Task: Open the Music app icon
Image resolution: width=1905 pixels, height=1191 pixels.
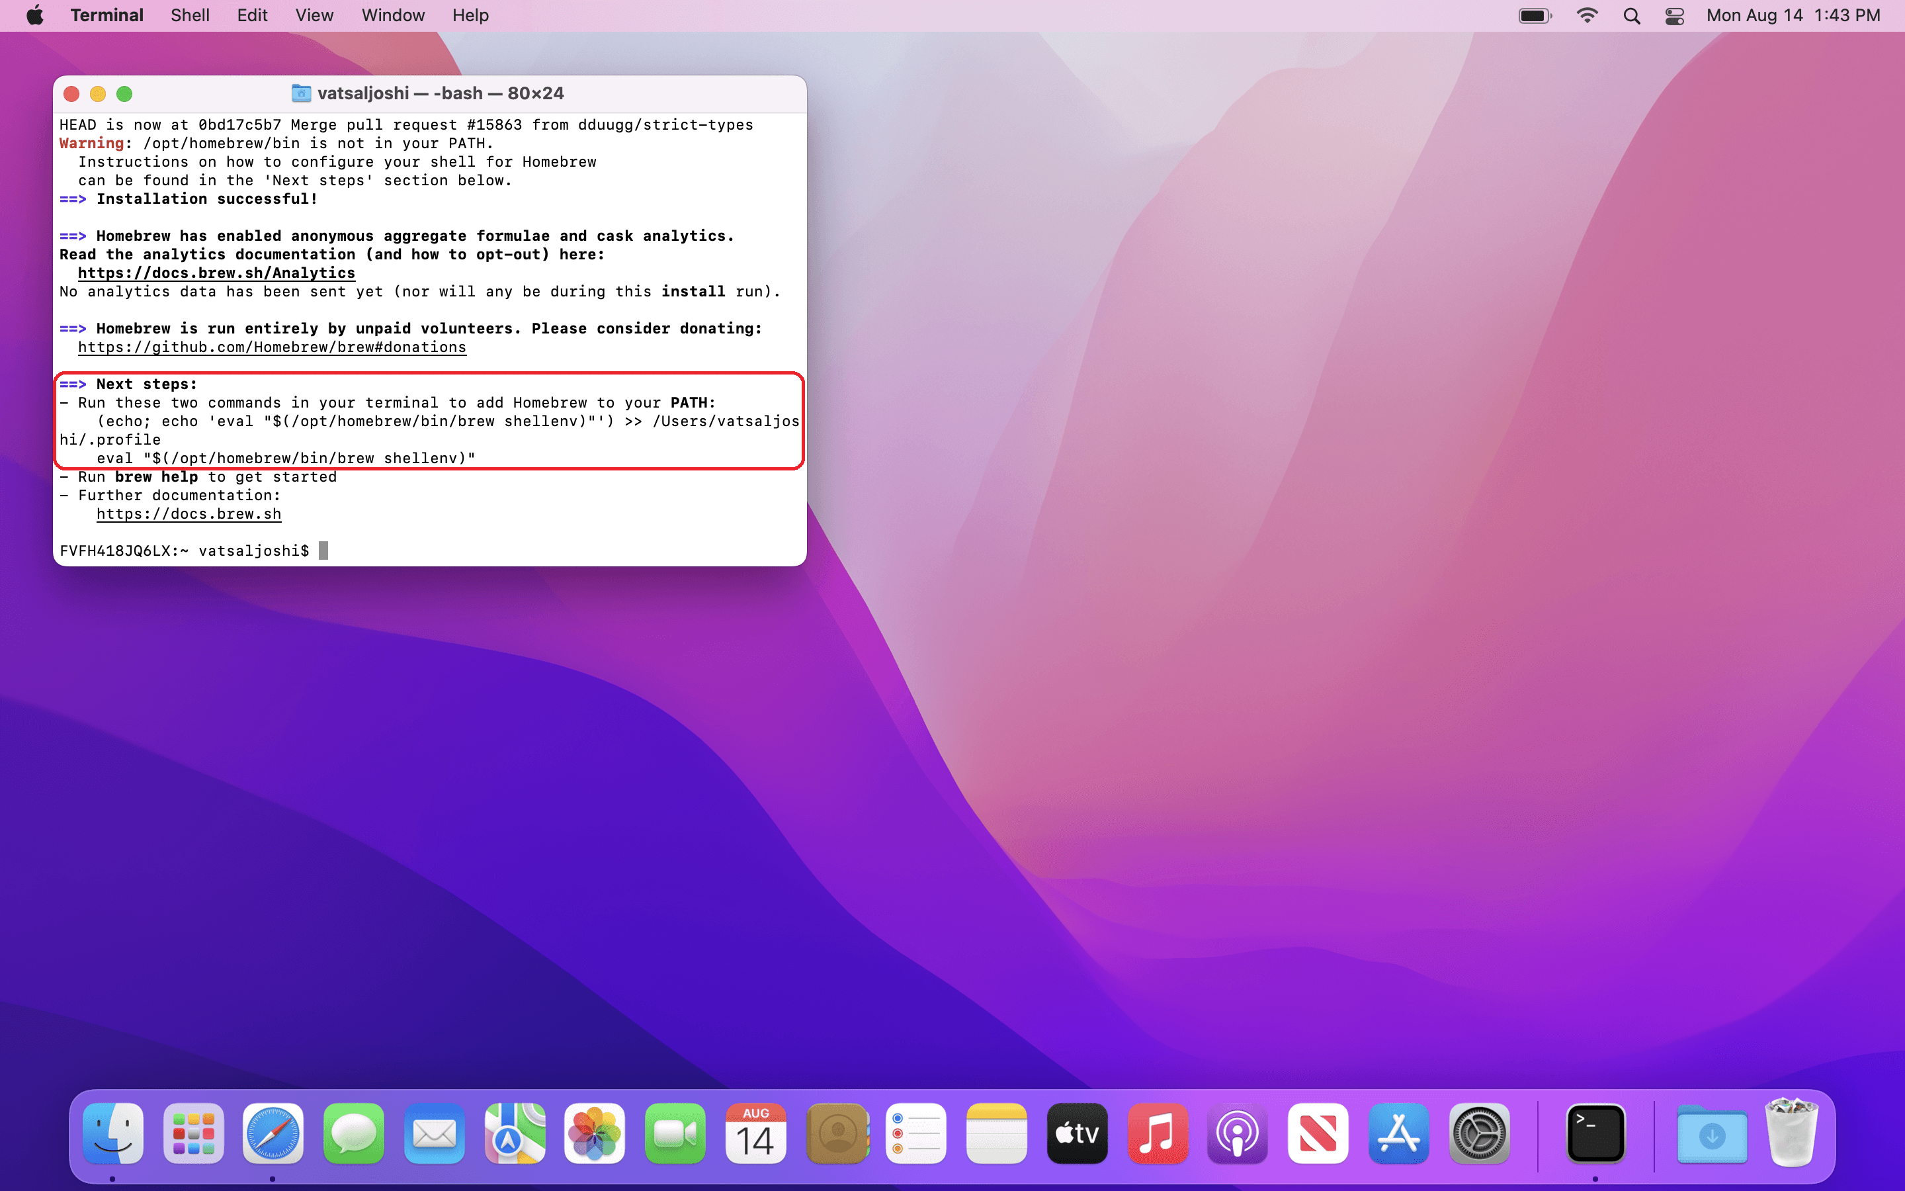Action: (1157, 1134)
